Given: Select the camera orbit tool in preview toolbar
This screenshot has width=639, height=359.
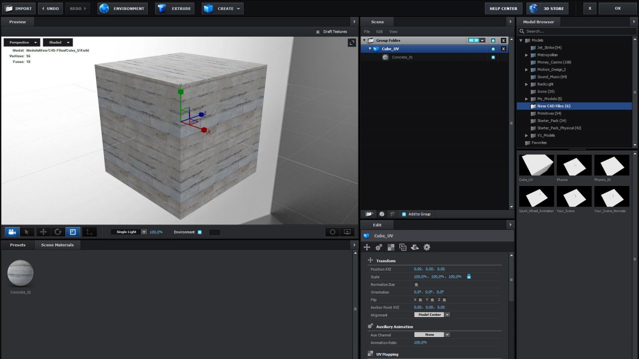Looking at the screenshot, I should click(x=12, y=232).
